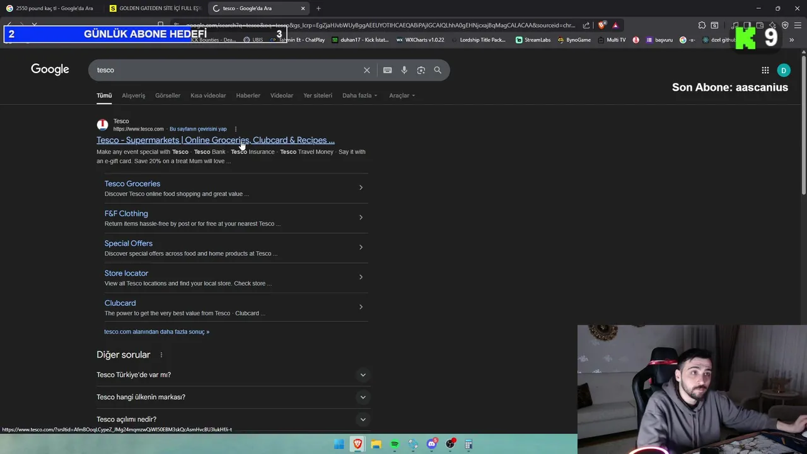Open the Google account avatar 'D'
This screenshot has width=807, height=454.
(x=784, y=70)
